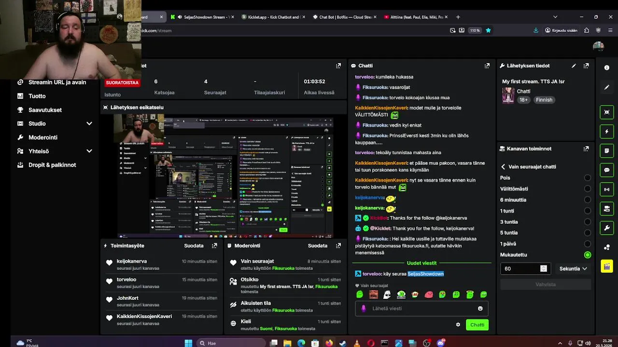This screenshot has height=347, width=618.
Task: Open the user avatar menu
Action: point(598,46)
